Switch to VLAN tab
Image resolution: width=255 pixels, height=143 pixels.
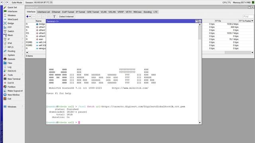click(x=104, y=12)
